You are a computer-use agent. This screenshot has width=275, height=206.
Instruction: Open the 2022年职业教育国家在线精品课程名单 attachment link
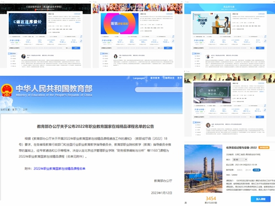[59, 169]
